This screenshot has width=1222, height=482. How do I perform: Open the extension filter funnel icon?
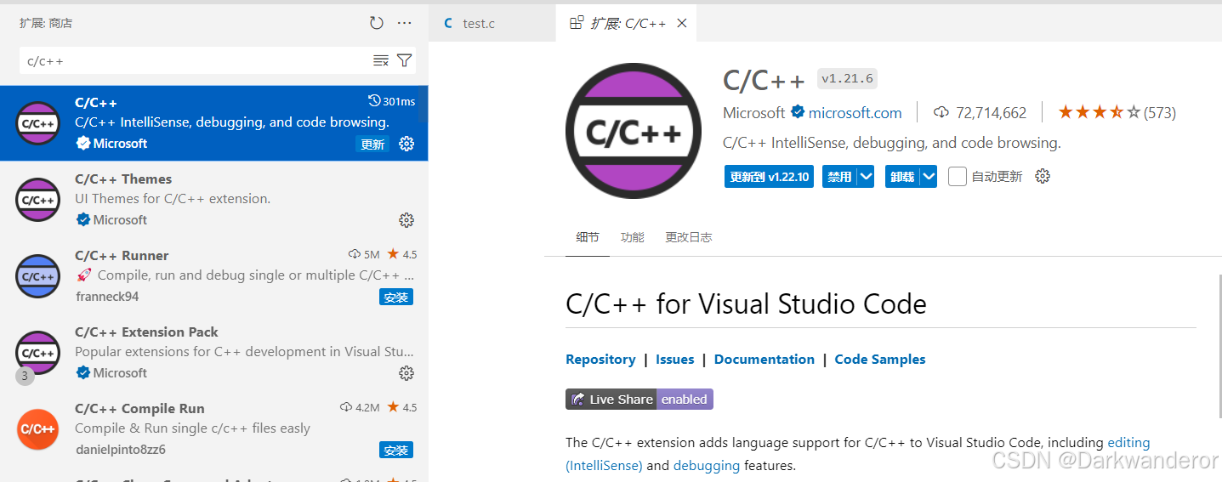coord(405,60)
